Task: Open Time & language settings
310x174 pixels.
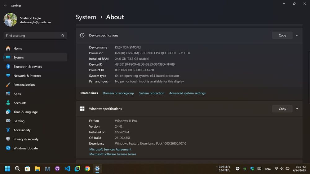Action: [x=35, y=112]
